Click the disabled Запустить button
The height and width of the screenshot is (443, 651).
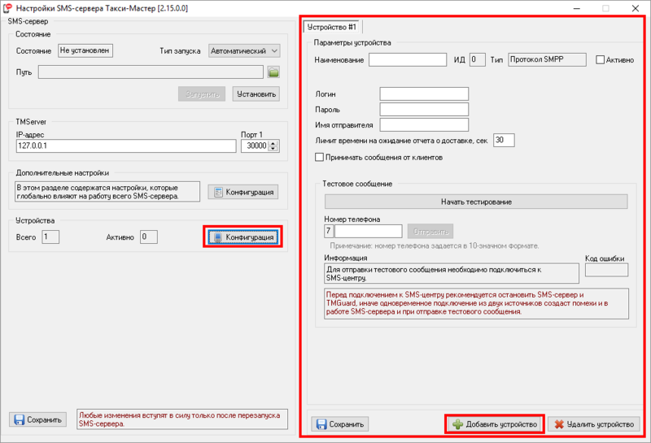point(202,94)
